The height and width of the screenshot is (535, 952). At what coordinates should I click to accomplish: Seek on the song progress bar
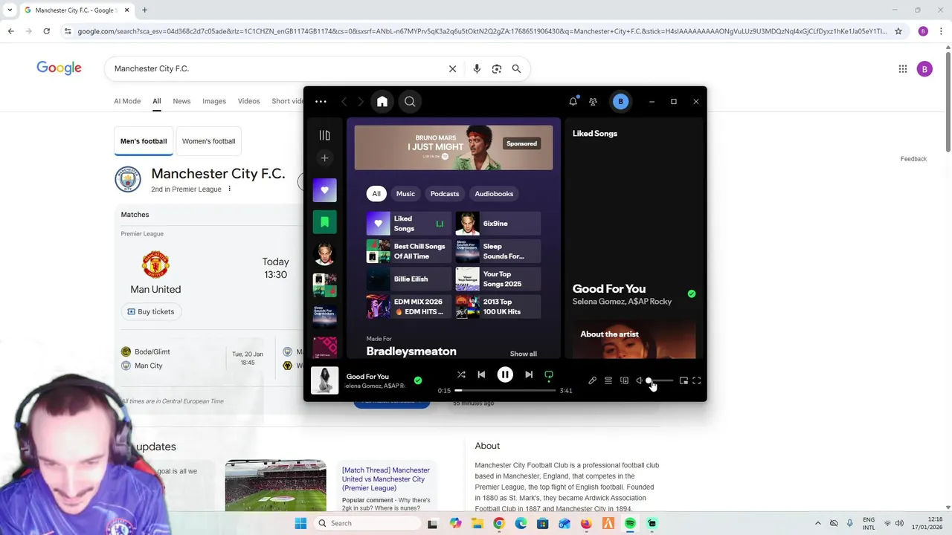pyautogui.click(x=506, y=390)
